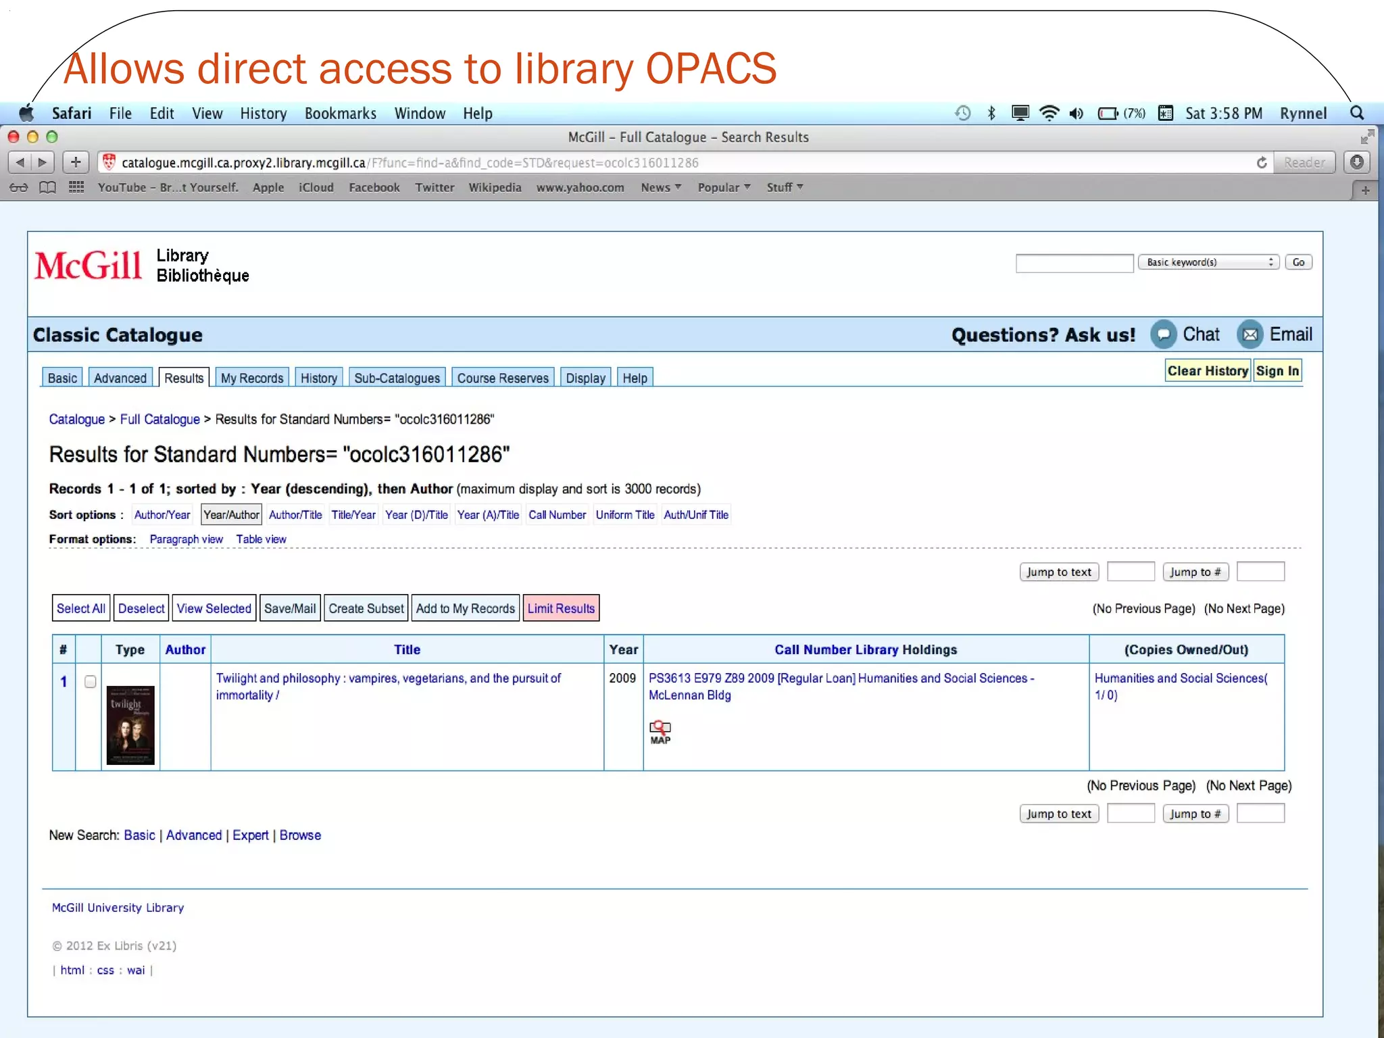
Task: Click the Safari back arrow button
Action: click(x=20, y=162)
